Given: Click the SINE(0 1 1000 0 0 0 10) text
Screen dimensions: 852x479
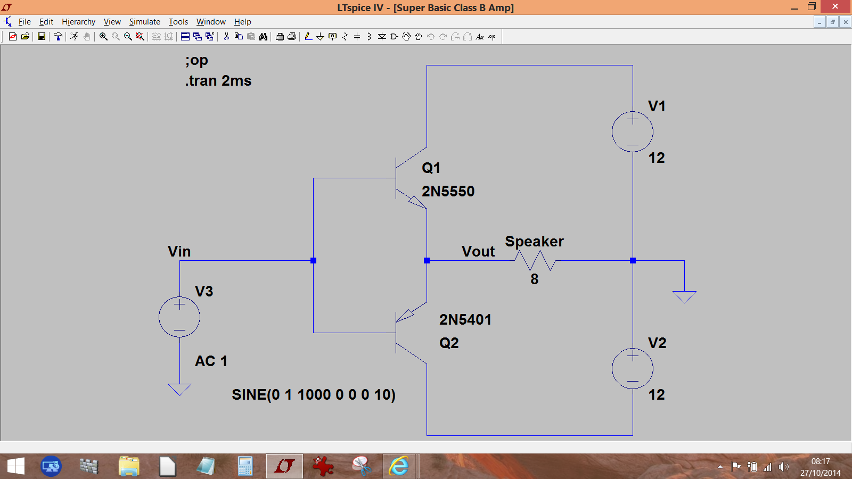Looking at the screenshot, I should (314, 395).
